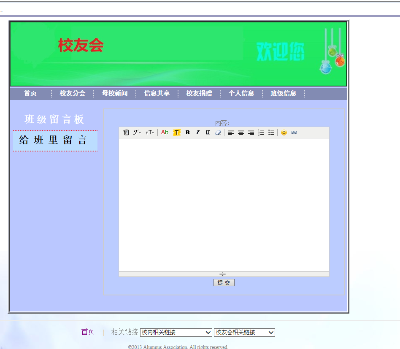Insert a hyperlink in the message
This screenshot has height=349, width=400.
[x=294, y=132]
